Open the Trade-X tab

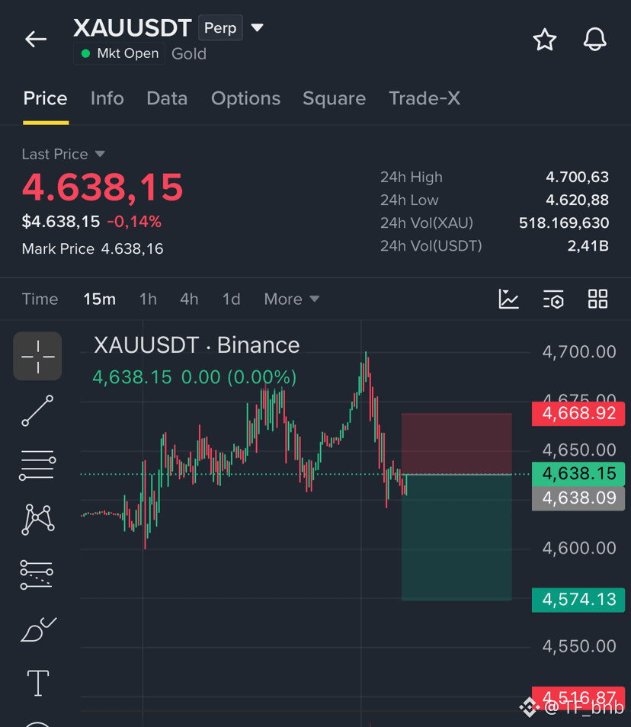click(424, 98)
